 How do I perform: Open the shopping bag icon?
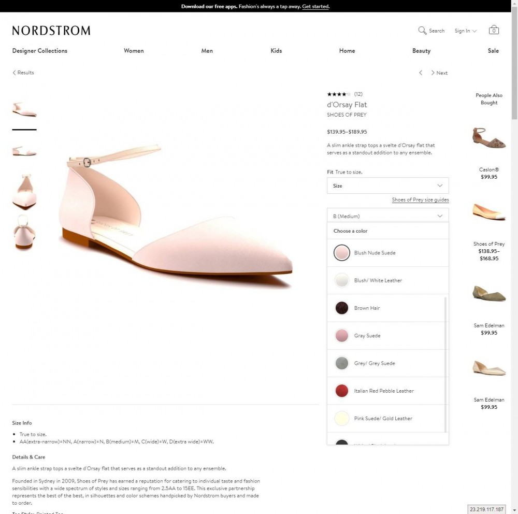pos(494,30)
